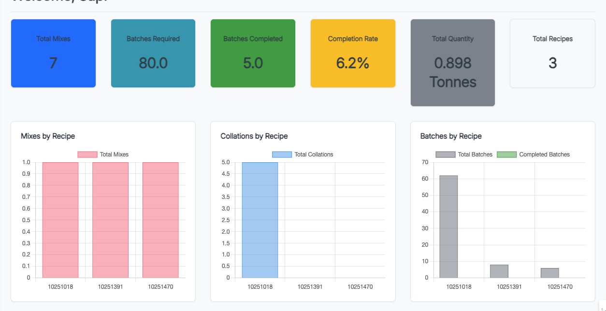This screenshot has width=606, height=311.
Task: Select the blue 10251018 bar in Collations chart
Action: [x=260, y=220]
